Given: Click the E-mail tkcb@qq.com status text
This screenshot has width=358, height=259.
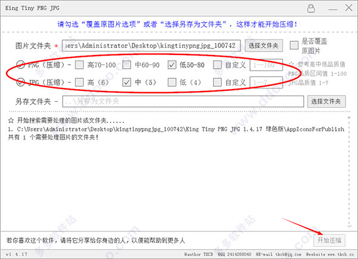Looking at the screenshot, I should [279, 254].
